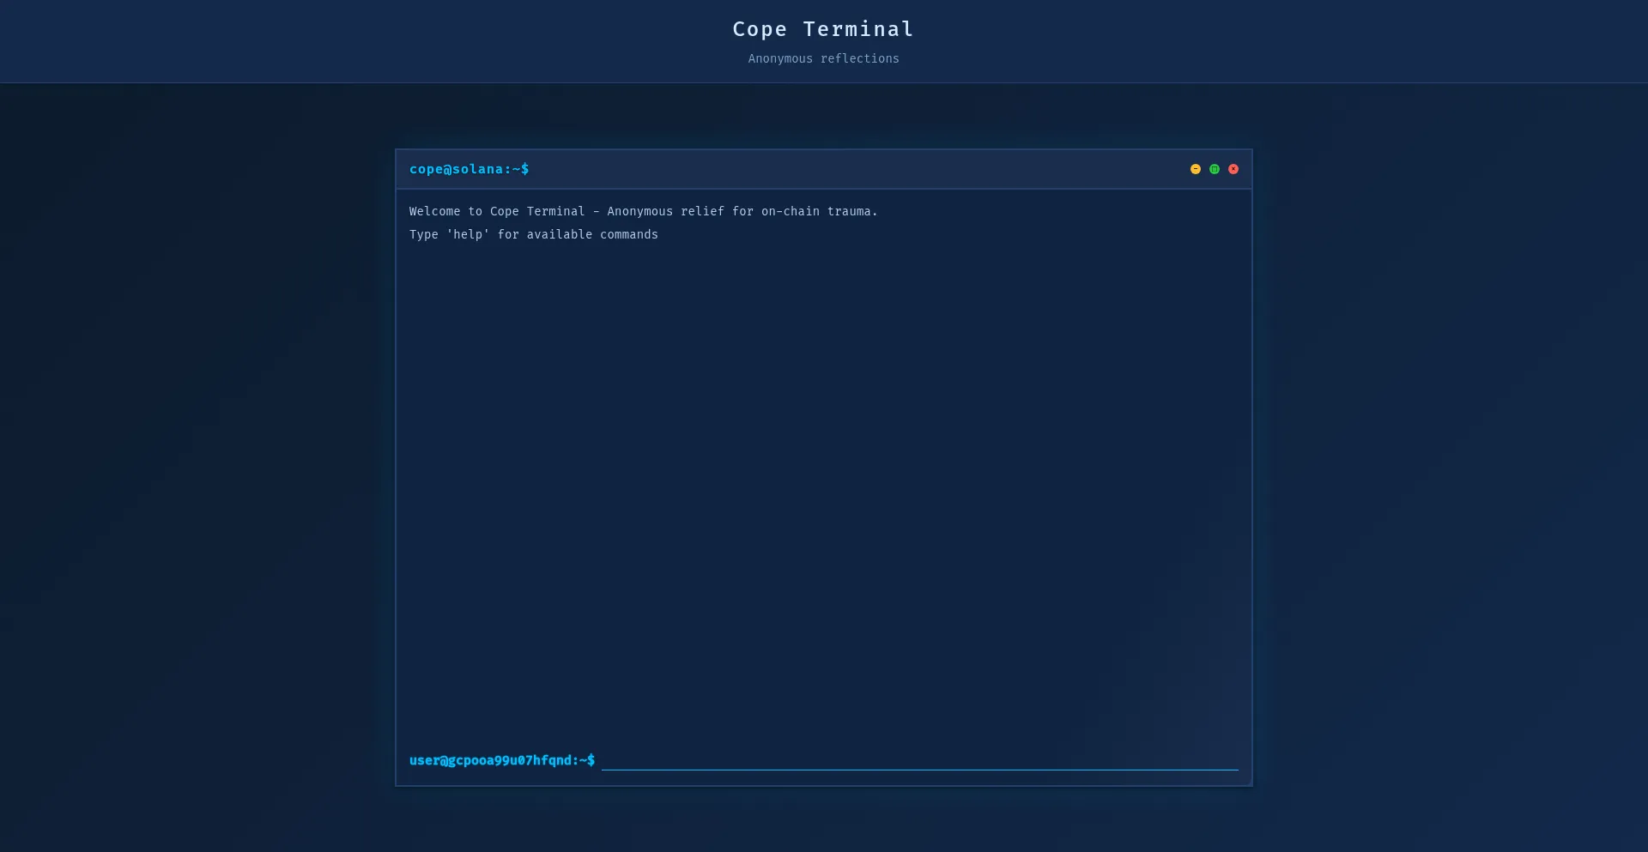The width and height of the screenshot is (1648, 852).
Task: Click the empty terminal output area
Action: [x=822, y=480]
